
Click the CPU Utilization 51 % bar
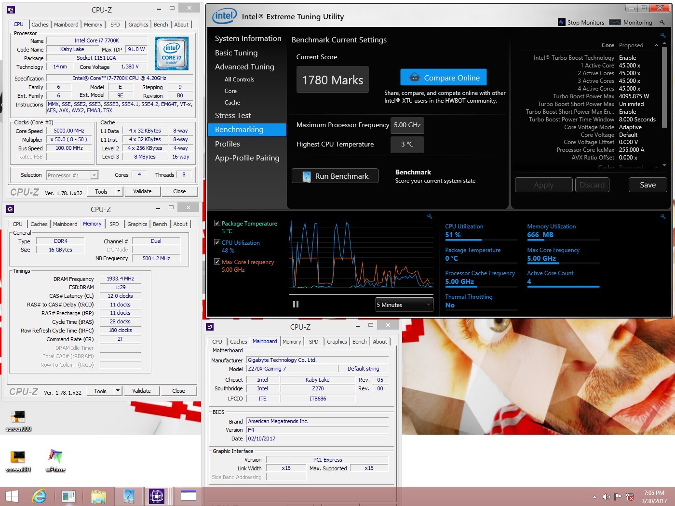pos(481,240)
